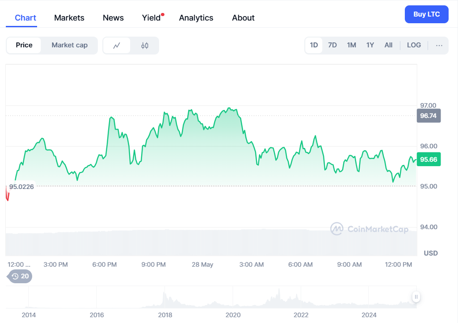Screen dimensions: 458x323
Task: Click the 95.00 axis label
Action: [429, 186]
